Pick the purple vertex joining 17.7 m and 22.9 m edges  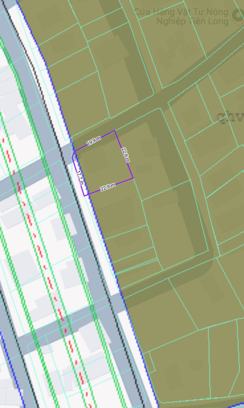click(x=84, y=196)
